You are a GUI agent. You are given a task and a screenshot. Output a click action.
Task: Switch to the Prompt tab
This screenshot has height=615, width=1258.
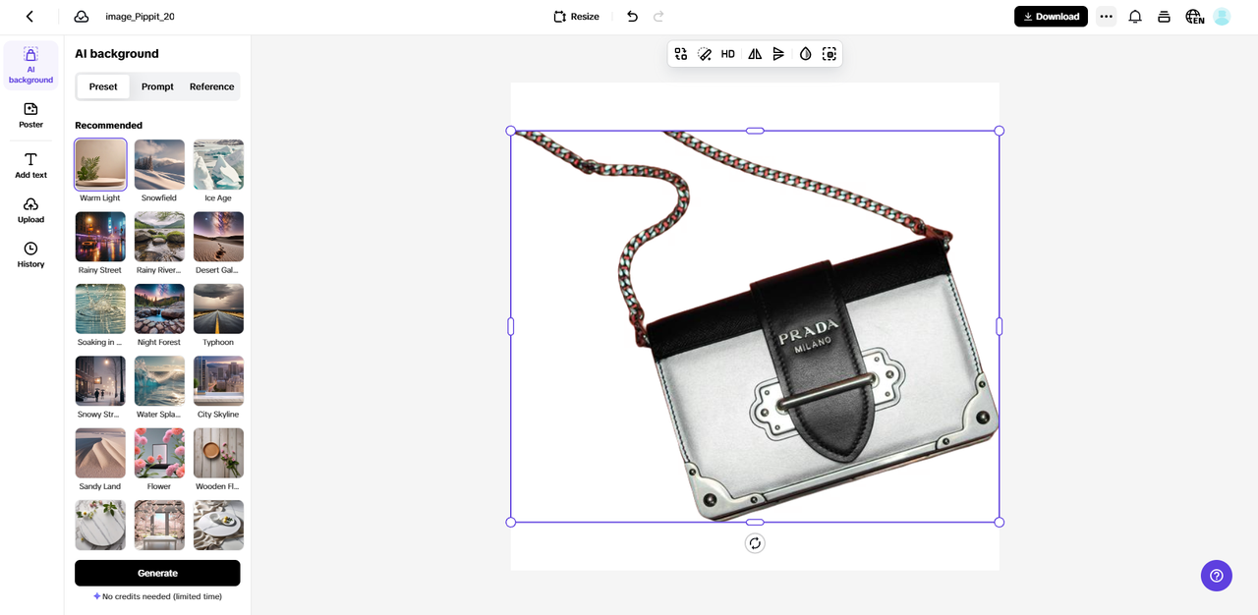(x=156, y=86)
